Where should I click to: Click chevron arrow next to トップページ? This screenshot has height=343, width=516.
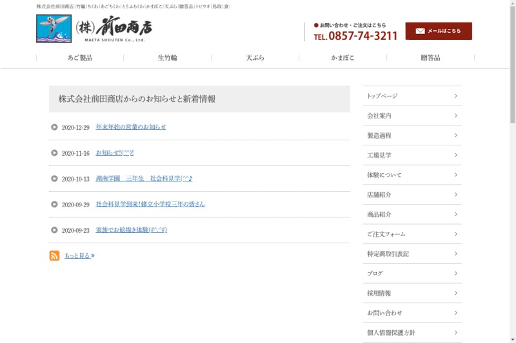tap(455, 96)
